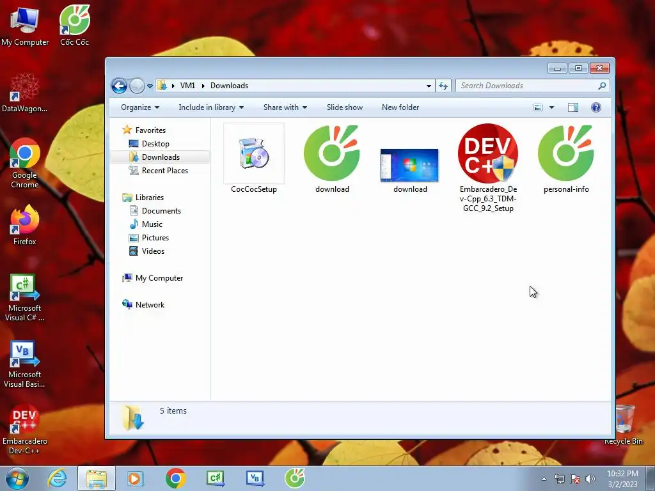This screenshot has height=491, width=655.
Task: Change the view using the view icon
Action: tap(538, 107)
